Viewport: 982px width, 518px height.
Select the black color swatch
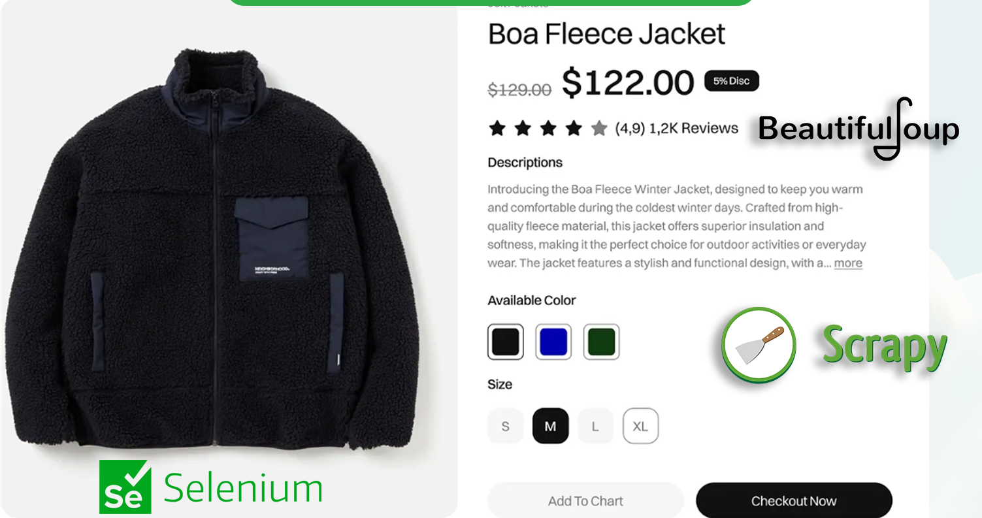505,342
